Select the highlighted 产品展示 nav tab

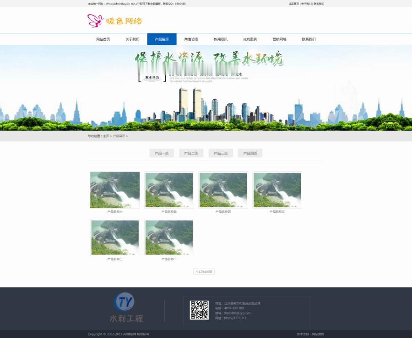point(162,39)
